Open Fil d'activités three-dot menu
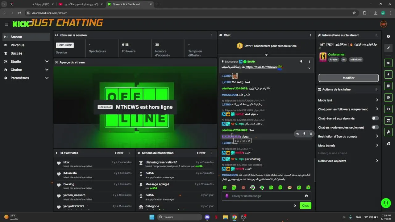Screen dimensions: 395x222 130,153
